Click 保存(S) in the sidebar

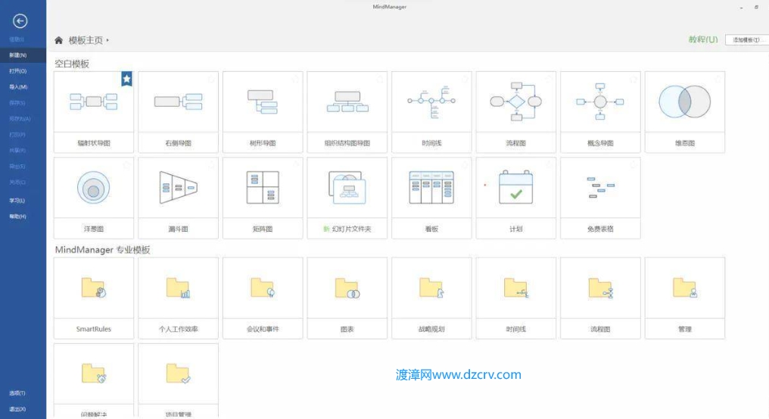[17, 102]
